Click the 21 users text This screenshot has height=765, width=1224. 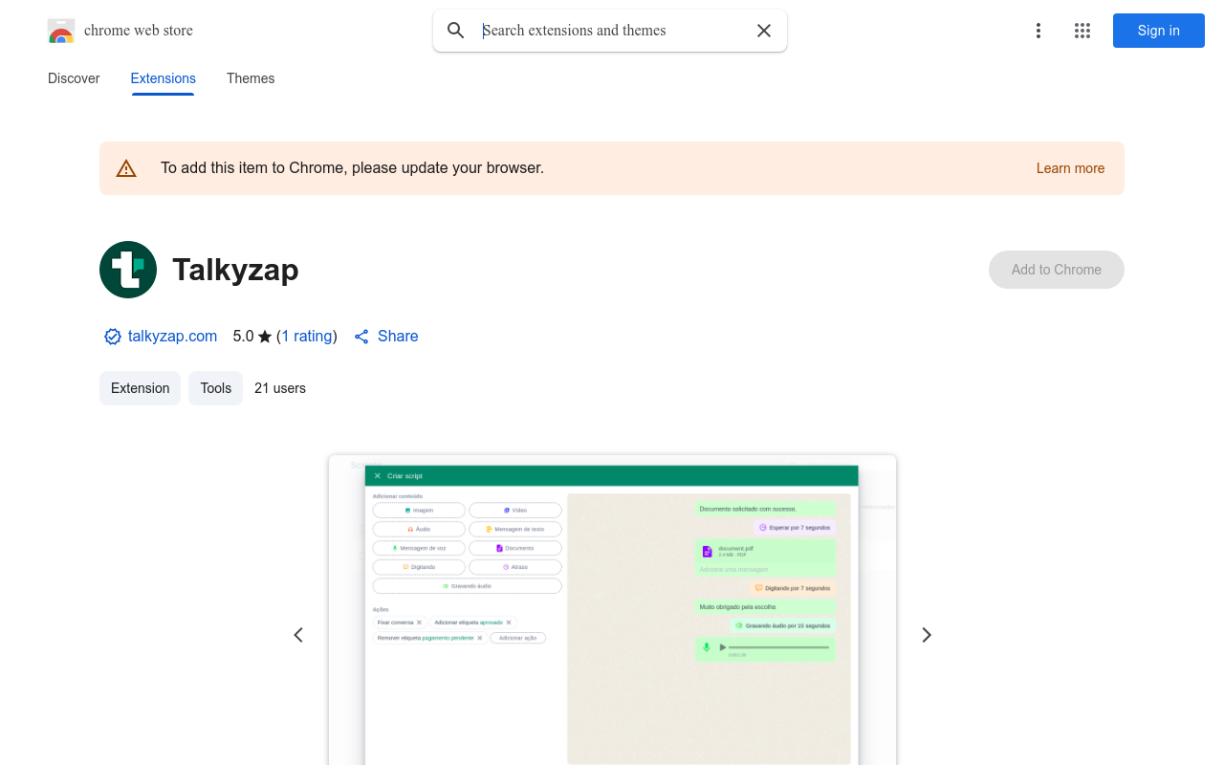(280, 388)
